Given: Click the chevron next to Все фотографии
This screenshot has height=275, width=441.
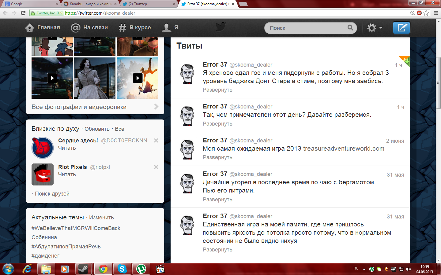Looking at the screenshot, I should click(156, 107).
